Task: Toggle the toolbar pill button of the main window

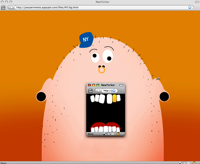Action: tap(197, 2)
